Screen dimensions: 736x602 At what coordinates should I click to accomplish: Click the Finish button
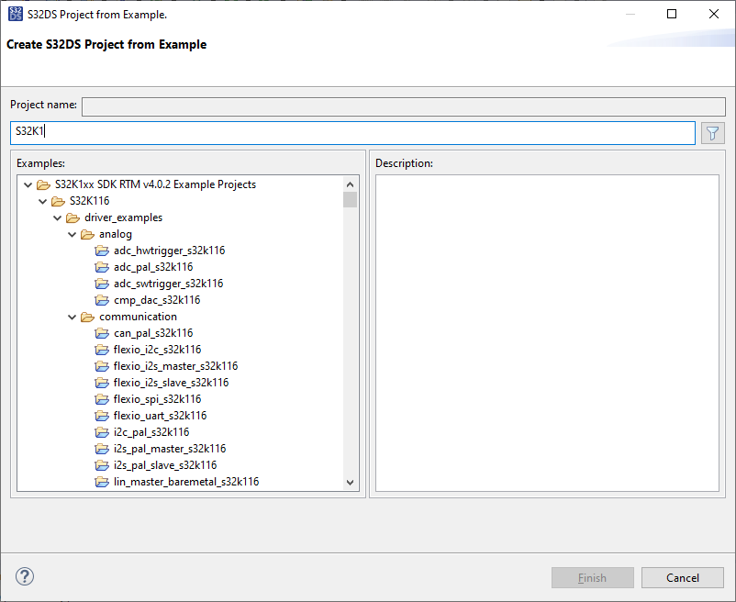pyautogui.click(x=592, y=578)
